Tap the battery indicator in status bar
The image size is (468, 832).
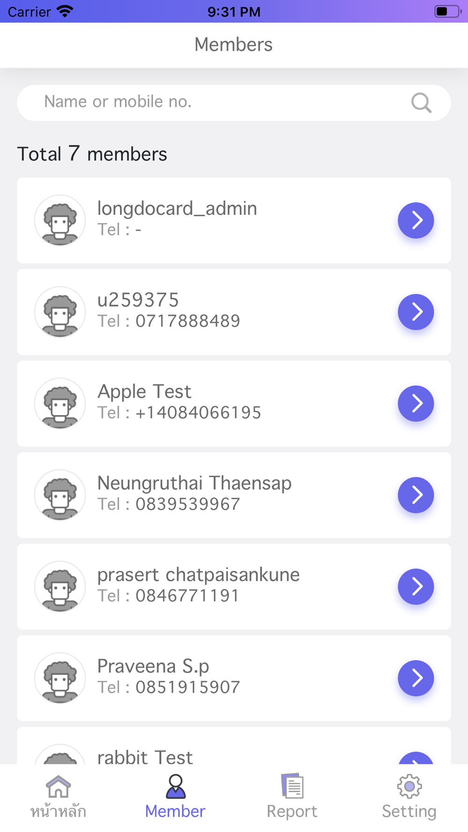tap(448, 11)
